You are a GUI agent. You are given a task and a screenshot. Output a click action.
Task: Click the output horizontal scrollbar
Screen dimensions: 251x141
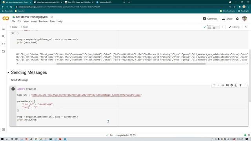point(131,64)
